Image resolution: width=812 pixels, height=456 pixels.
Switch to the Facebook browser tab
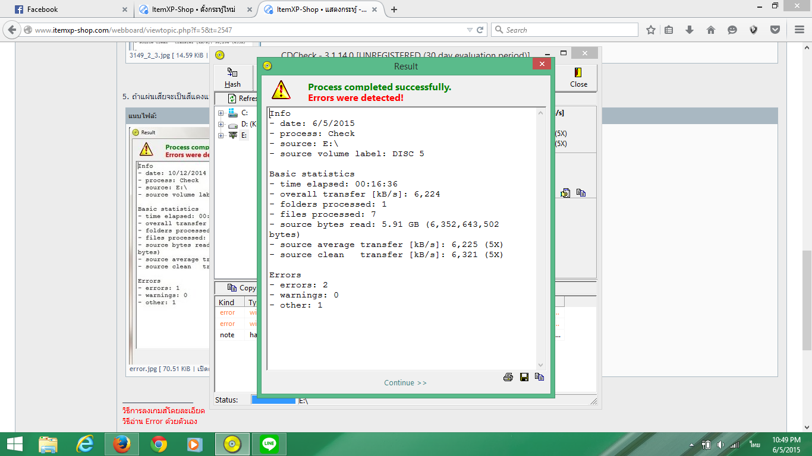(x=65, y=9)
